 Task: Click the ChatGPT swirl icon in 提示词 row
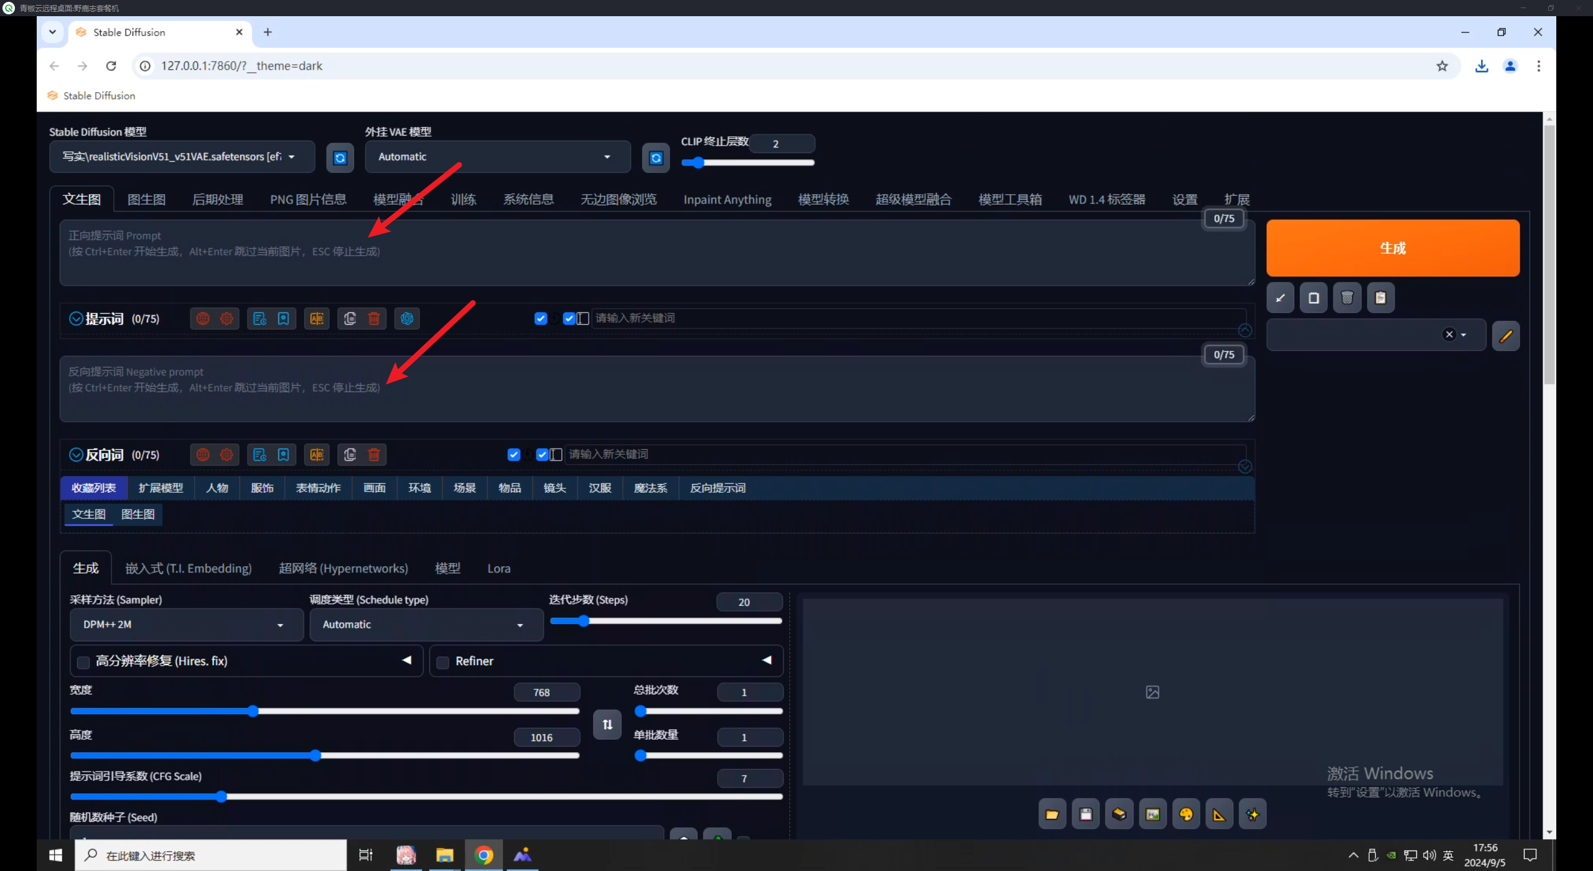pyautogui.click(x=407, y=319)
